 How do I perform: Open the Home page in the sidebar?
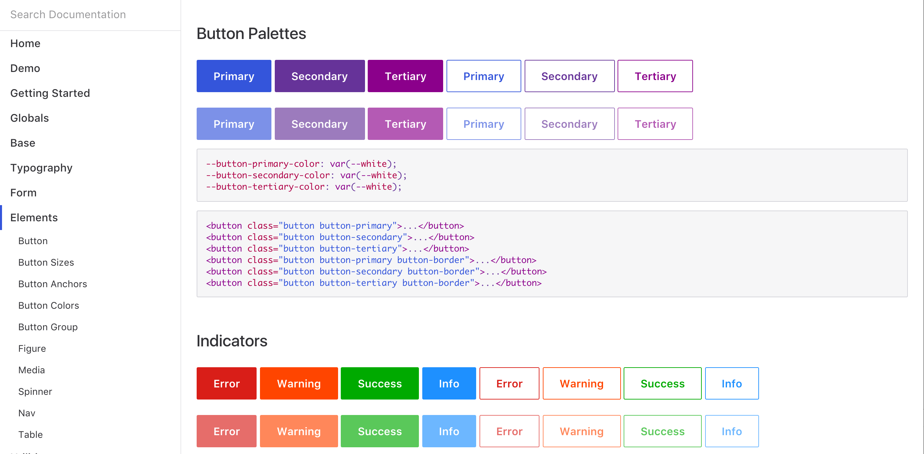point(26,43)
